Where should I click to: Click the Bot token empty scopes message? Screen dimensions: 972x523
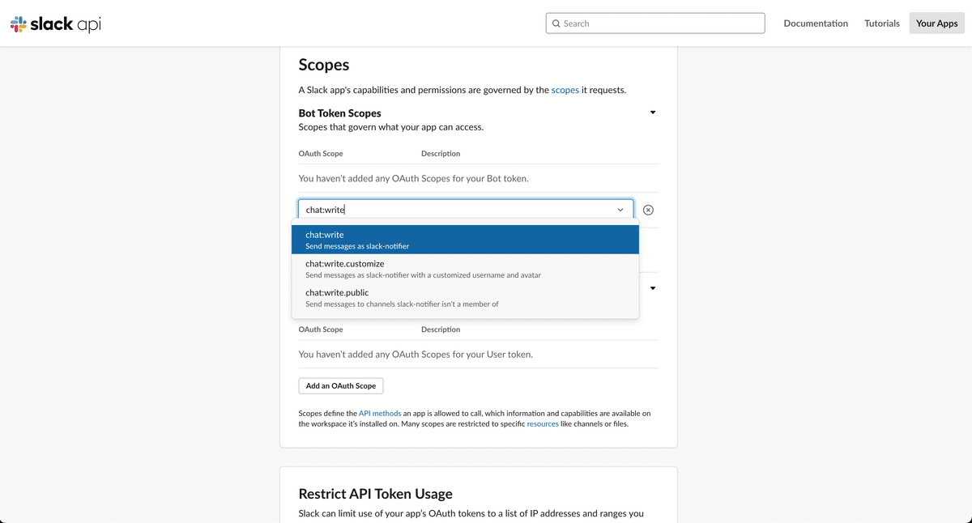(414, 178)
